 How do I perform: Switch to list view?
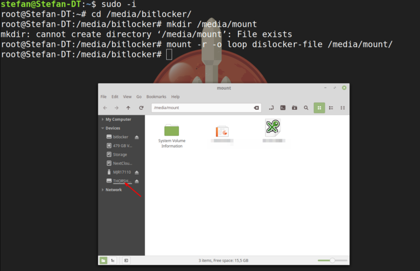(x=331, y=108)
